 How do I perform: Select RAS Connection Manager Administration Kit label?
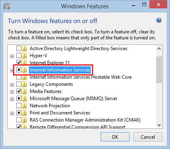(85, 120)
